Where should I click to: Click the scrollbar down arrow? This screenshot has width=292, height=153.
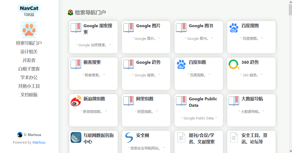point(290,151)
